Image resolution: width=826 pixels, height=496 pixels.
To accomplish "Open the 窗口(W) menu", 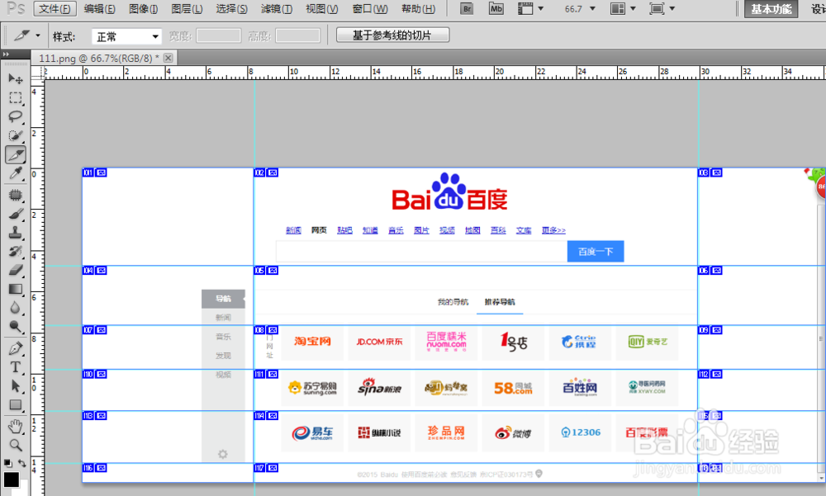I will point(370,9).
